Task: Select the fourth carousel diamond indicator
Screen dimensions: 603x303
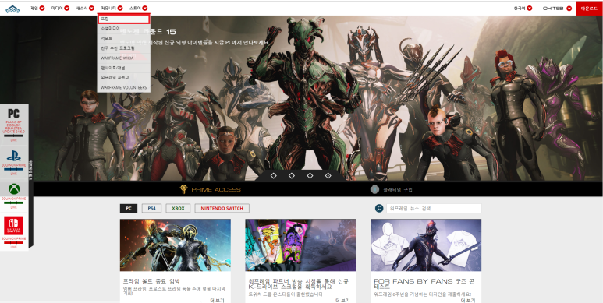Action: 328,175
